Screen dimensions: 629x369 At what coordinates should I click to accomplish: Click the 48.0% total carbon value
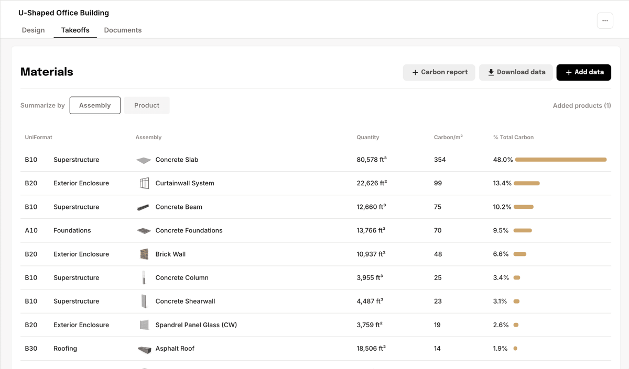click(x=503, y=160)
